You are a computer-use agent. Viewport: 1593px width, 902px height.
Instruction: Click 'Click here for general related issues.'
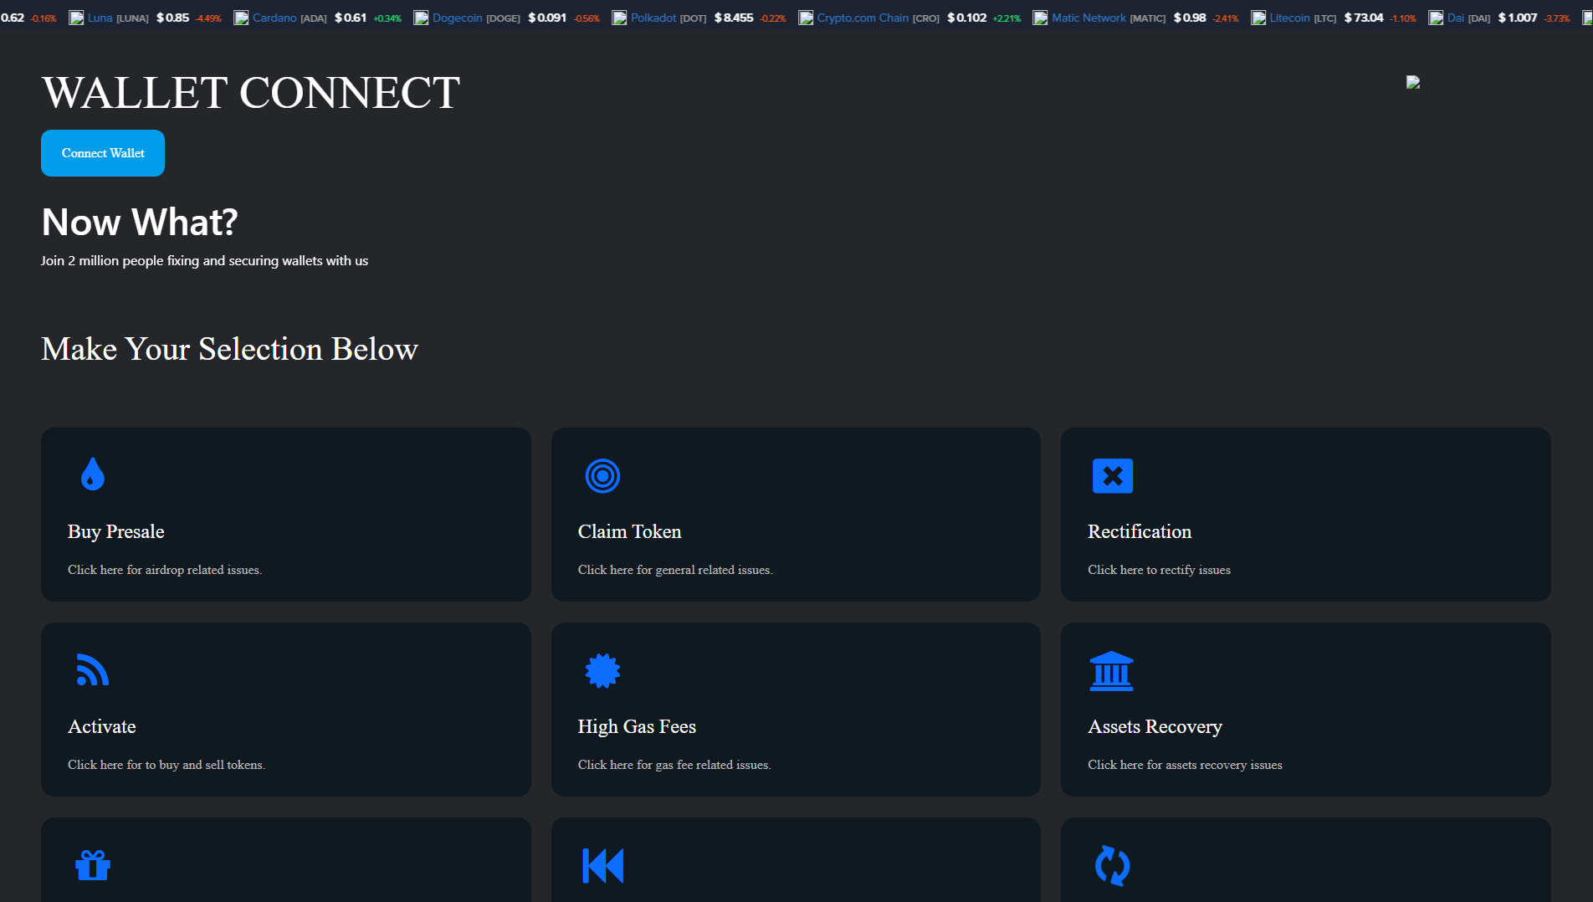coord(675,570)
